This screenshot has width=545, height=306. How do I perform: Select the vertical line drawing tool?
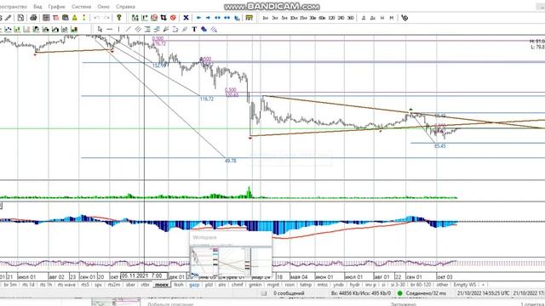[119, 30]
